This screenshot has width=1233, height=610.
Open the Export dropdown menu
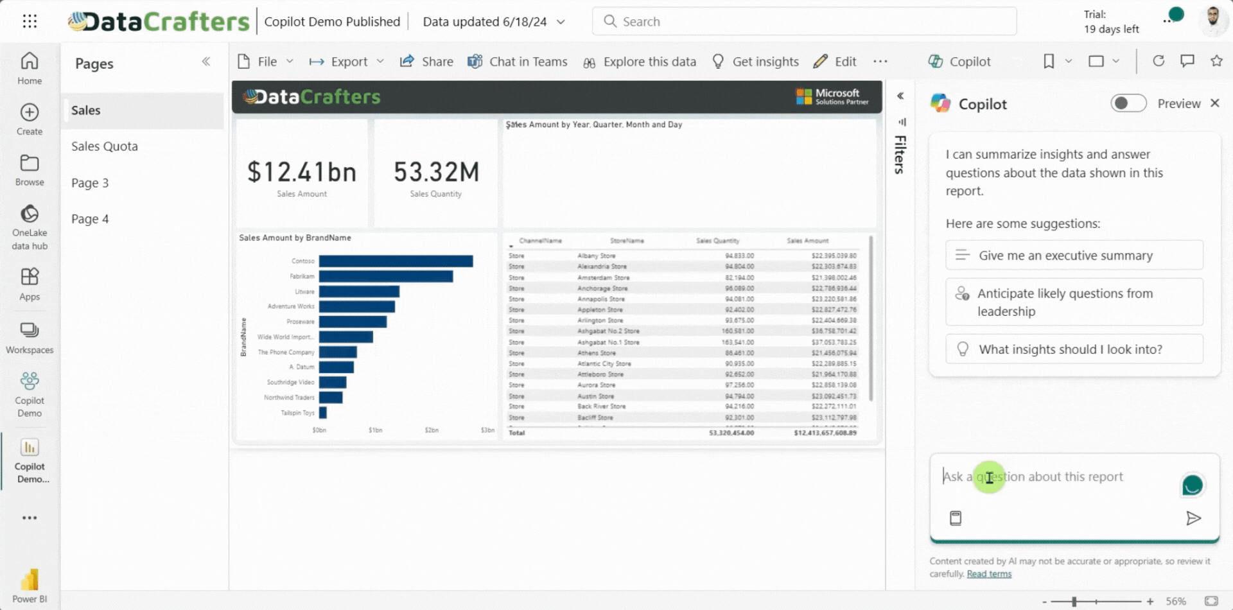tap(347, 62)
